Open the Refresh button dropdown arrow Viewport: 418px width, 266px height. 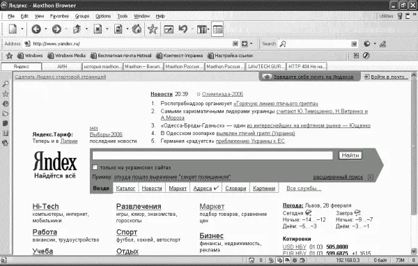pos(127,29)
